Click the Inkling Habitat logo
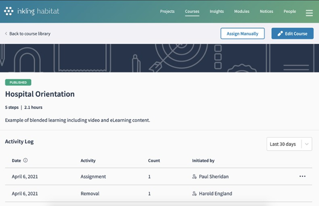319x206 pixels. coord(32,11)
